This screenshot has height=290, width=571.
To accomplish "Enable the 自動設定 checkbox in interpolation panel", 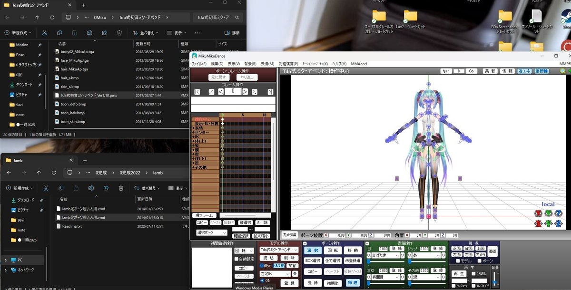I will [236, 259].
